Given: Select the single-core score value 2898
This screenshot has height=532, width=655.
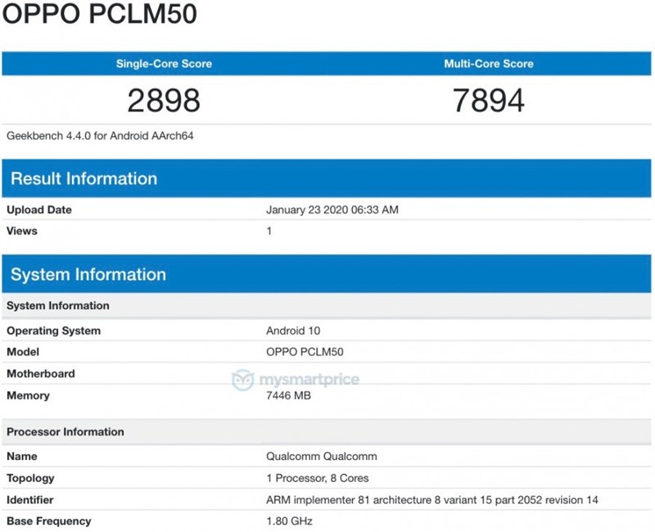Looking at the screenshot, I should pos(164,98).
